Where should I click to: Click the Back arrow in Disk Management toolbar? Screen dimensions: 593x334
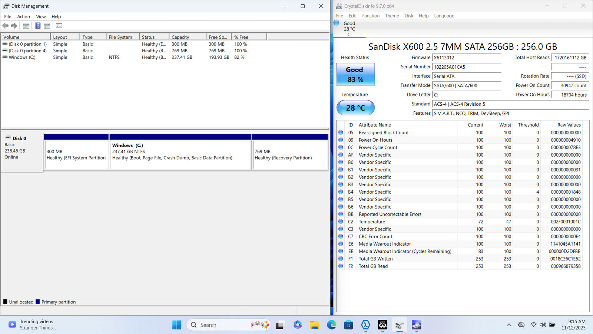pyautogui.click(x=5, y=26)
